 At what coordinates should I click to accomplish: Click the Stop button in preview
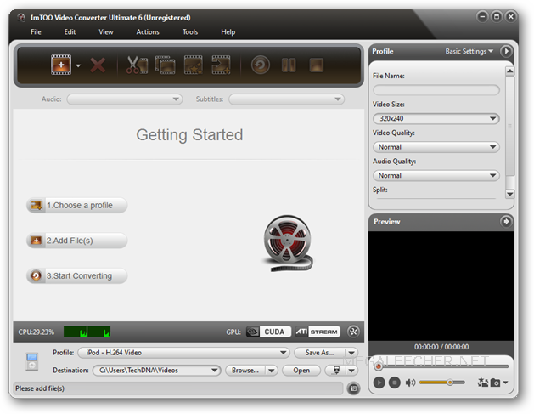[395, 383]
